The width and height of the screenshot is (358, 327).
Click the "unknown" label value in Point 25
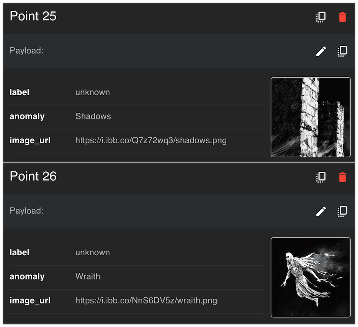92,92
